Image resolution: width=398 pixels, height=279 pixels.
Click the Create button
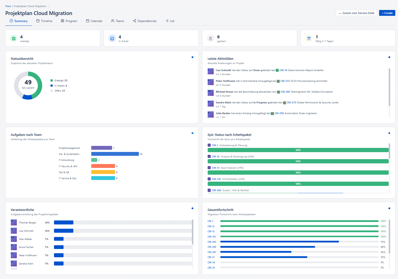(387, 13)
